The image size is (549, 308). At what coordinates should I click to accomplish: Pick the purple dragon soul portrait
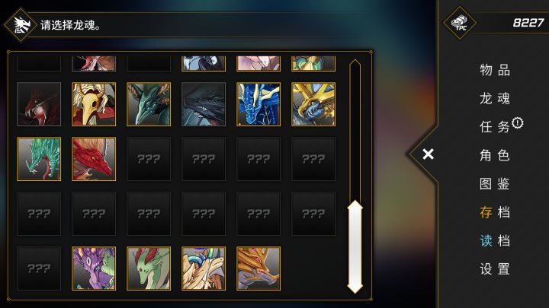click(94, 268)
